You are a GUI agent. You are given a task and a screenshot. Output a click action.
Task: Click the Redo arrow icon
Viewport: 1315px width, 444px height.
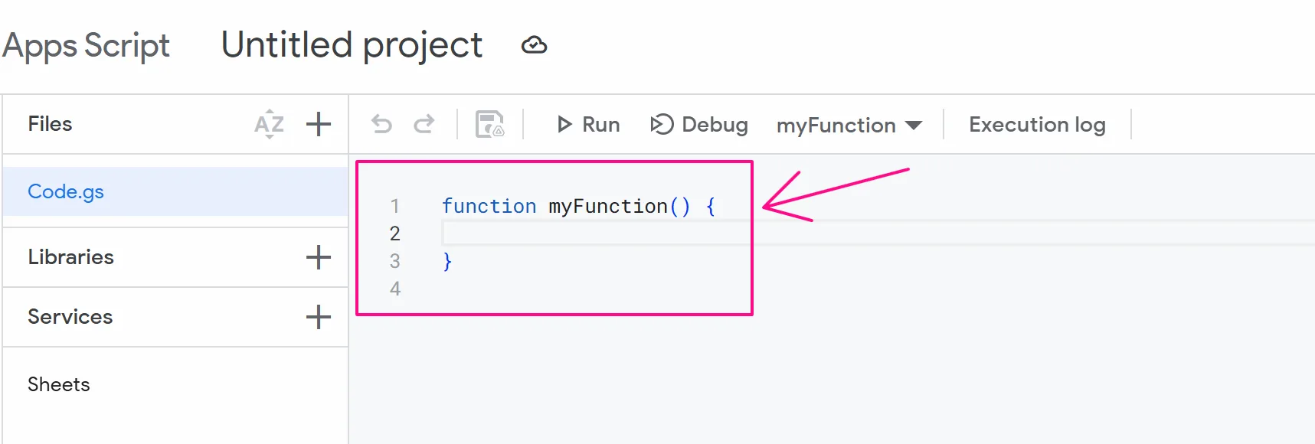click(x=424, y=124)
